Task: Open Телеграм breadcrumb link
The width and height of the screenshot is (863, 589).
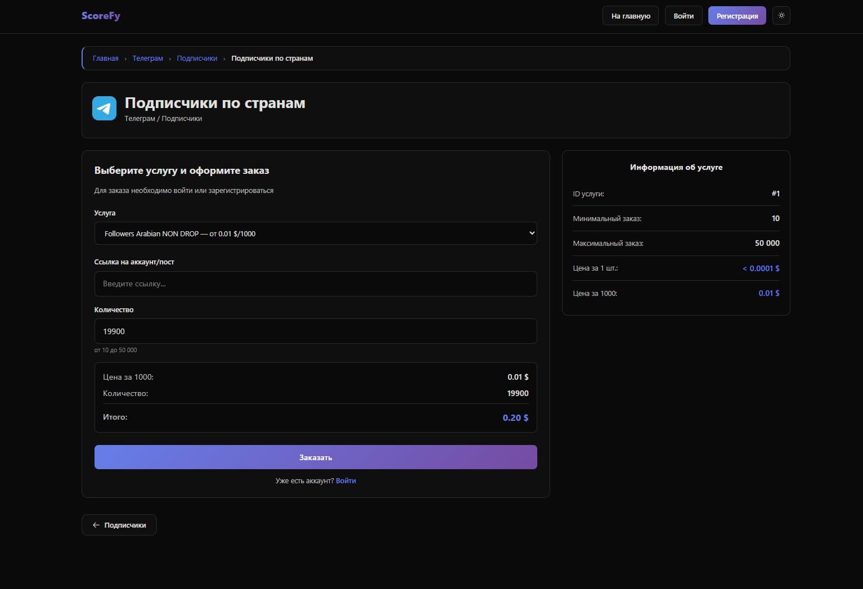Action: tap(147, 59)
